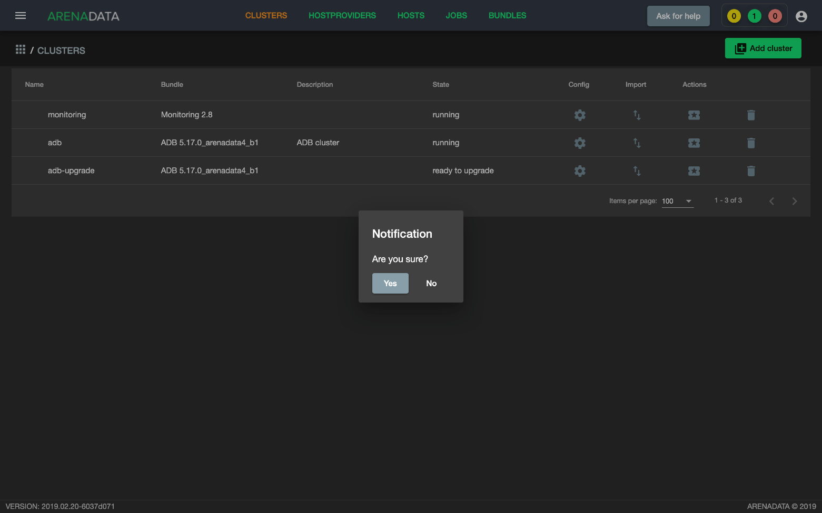Confirm with the Yes button
Screen dimensions: 822x513
tap(390, 283)
